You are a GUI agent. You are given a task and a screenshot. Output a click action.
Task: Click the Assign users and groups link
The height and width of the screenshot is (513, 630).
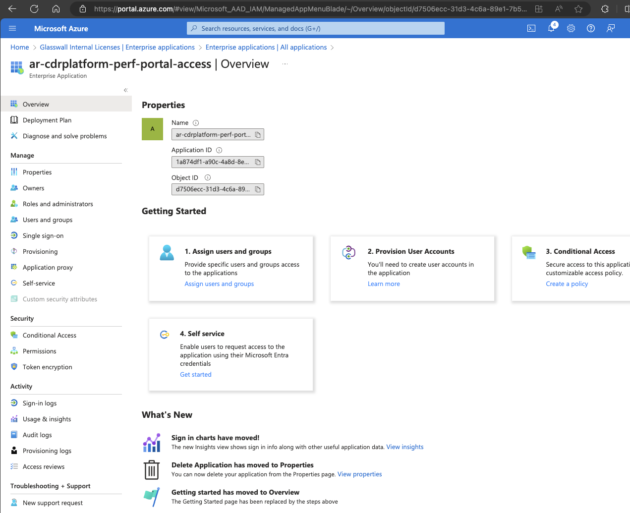[x=219, y=284]
